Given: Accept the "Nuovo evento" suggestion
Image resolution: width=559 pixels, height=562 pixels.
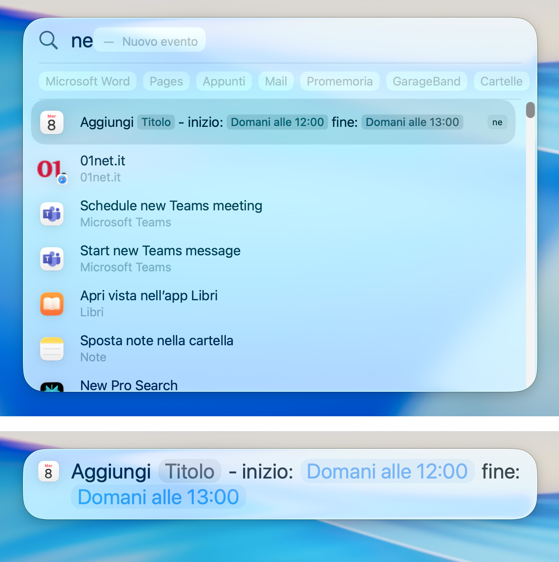Looking at the screenshot, I should point(149,40).
